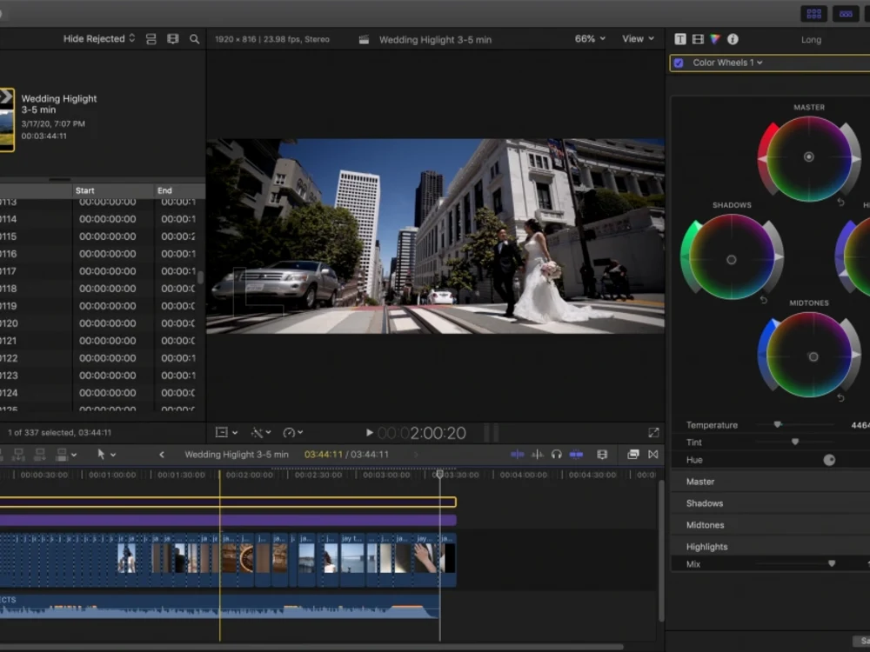This screenshot has height=652, width=870.
Task: Click center puck of Master color wheel
Action: tap(809, 156)
